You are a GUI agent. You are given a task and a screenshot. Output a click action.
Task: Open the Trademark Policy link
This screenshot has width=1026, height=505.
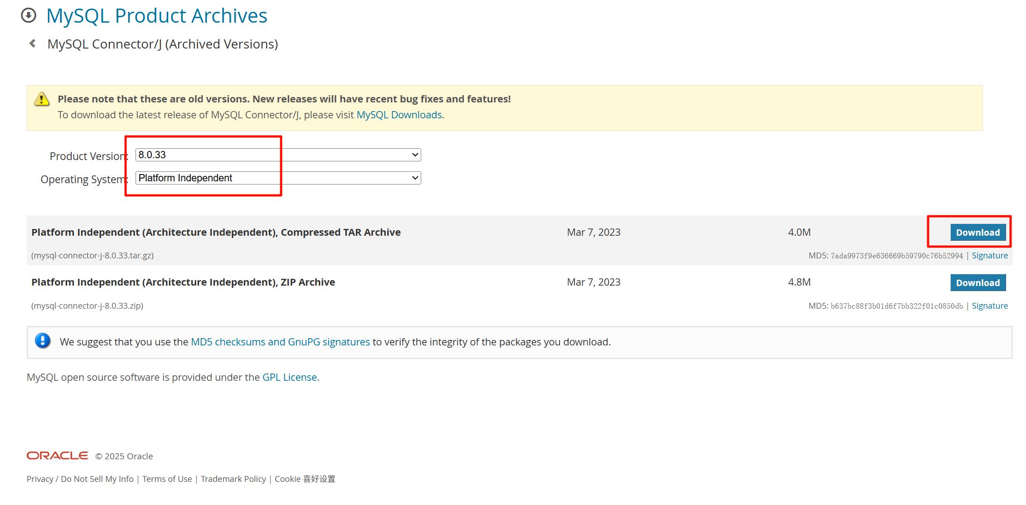[x=233, y=479]
